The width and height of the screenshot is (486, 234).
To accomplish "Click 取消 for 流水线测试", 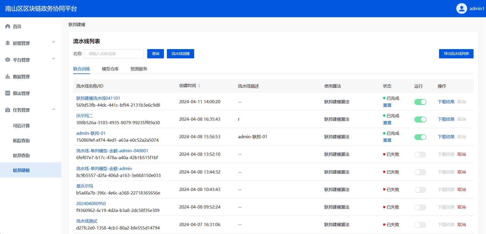I will tap(462, 224).
